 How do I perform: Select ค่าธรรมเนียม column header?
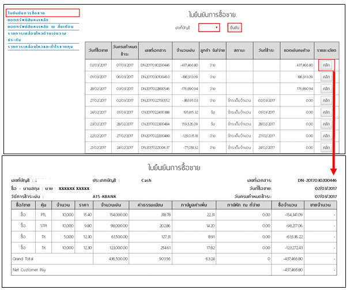click(150, 205)
